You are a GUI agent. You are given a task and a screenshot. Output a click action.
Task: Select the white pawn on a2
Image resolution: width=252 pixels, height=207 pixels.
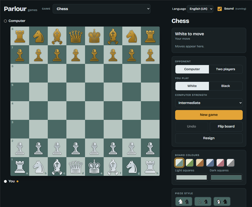20,148
